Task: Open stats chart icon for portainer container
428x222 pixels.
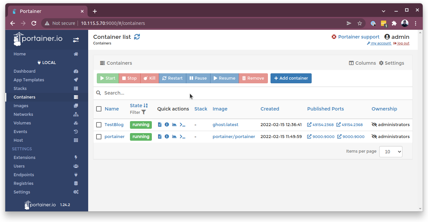Action: [x=174, y=136]
